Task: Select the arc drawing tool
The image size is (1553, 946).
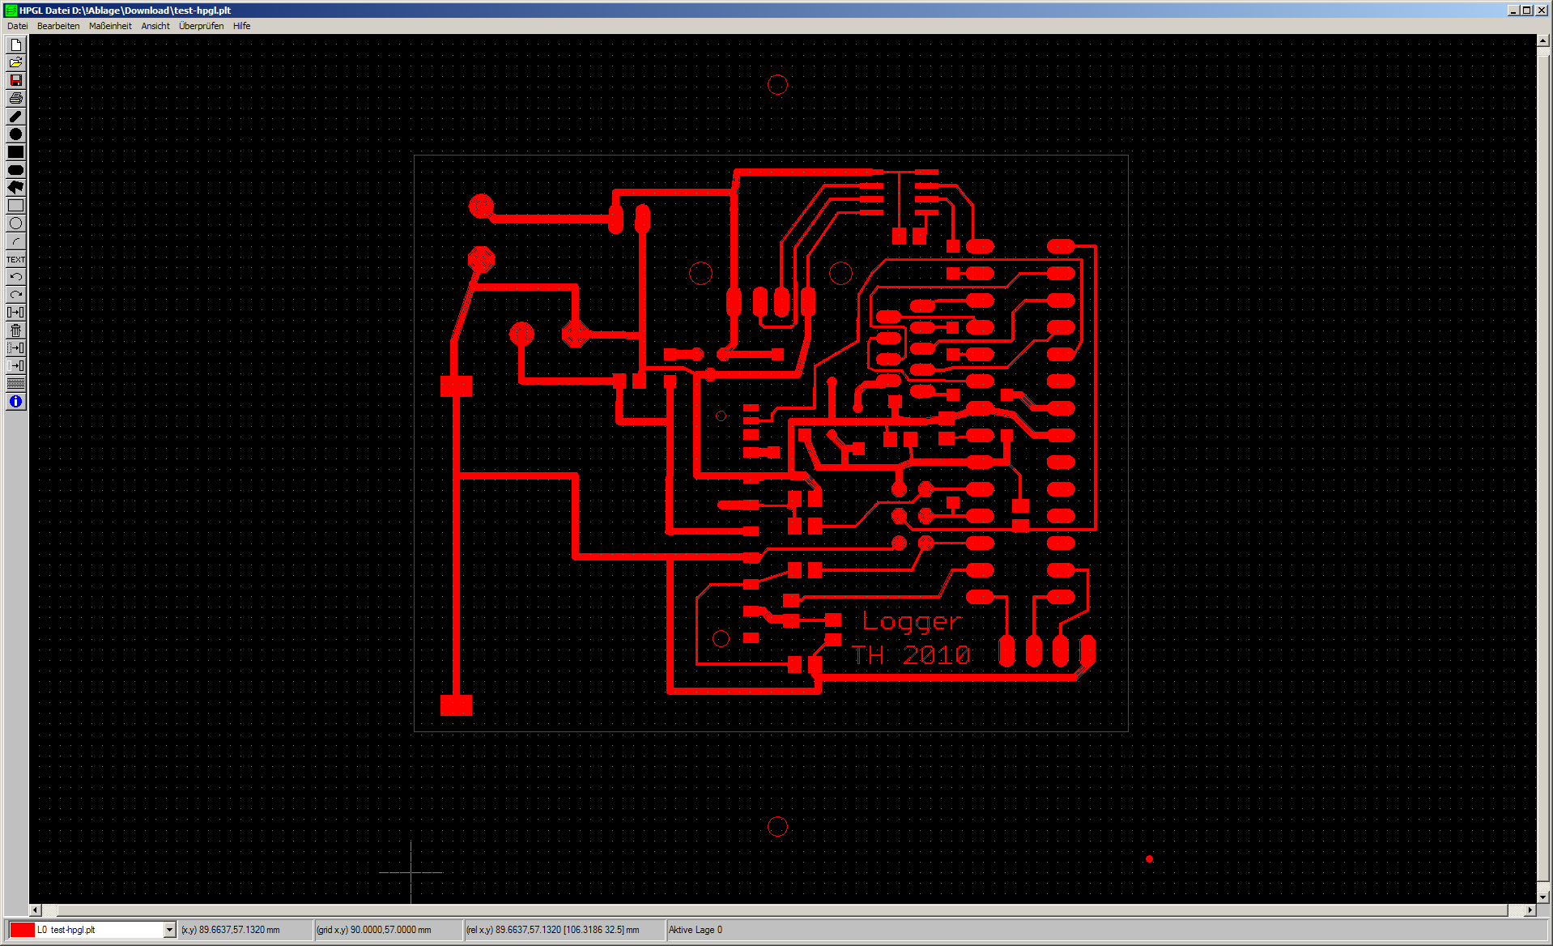Action: [x=15, y=241]
